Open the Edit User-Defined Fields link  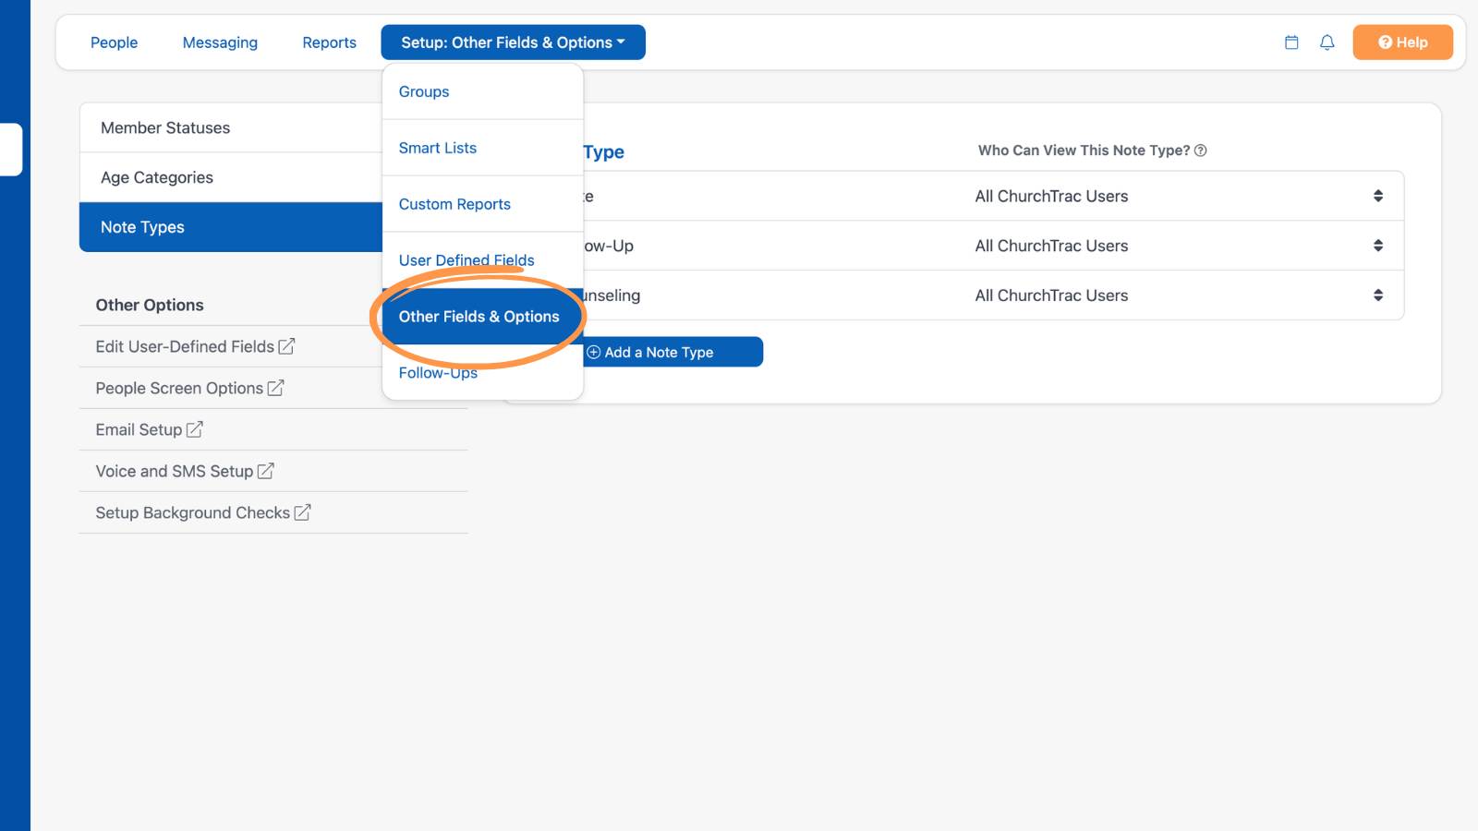pyautogui.click(x=195, y=346)
